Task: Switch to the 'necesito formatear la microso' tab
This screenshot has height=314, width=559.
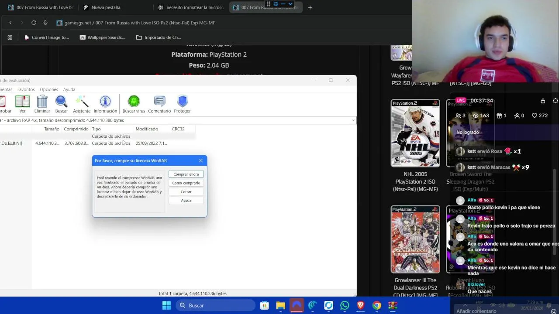Action: 190,7
